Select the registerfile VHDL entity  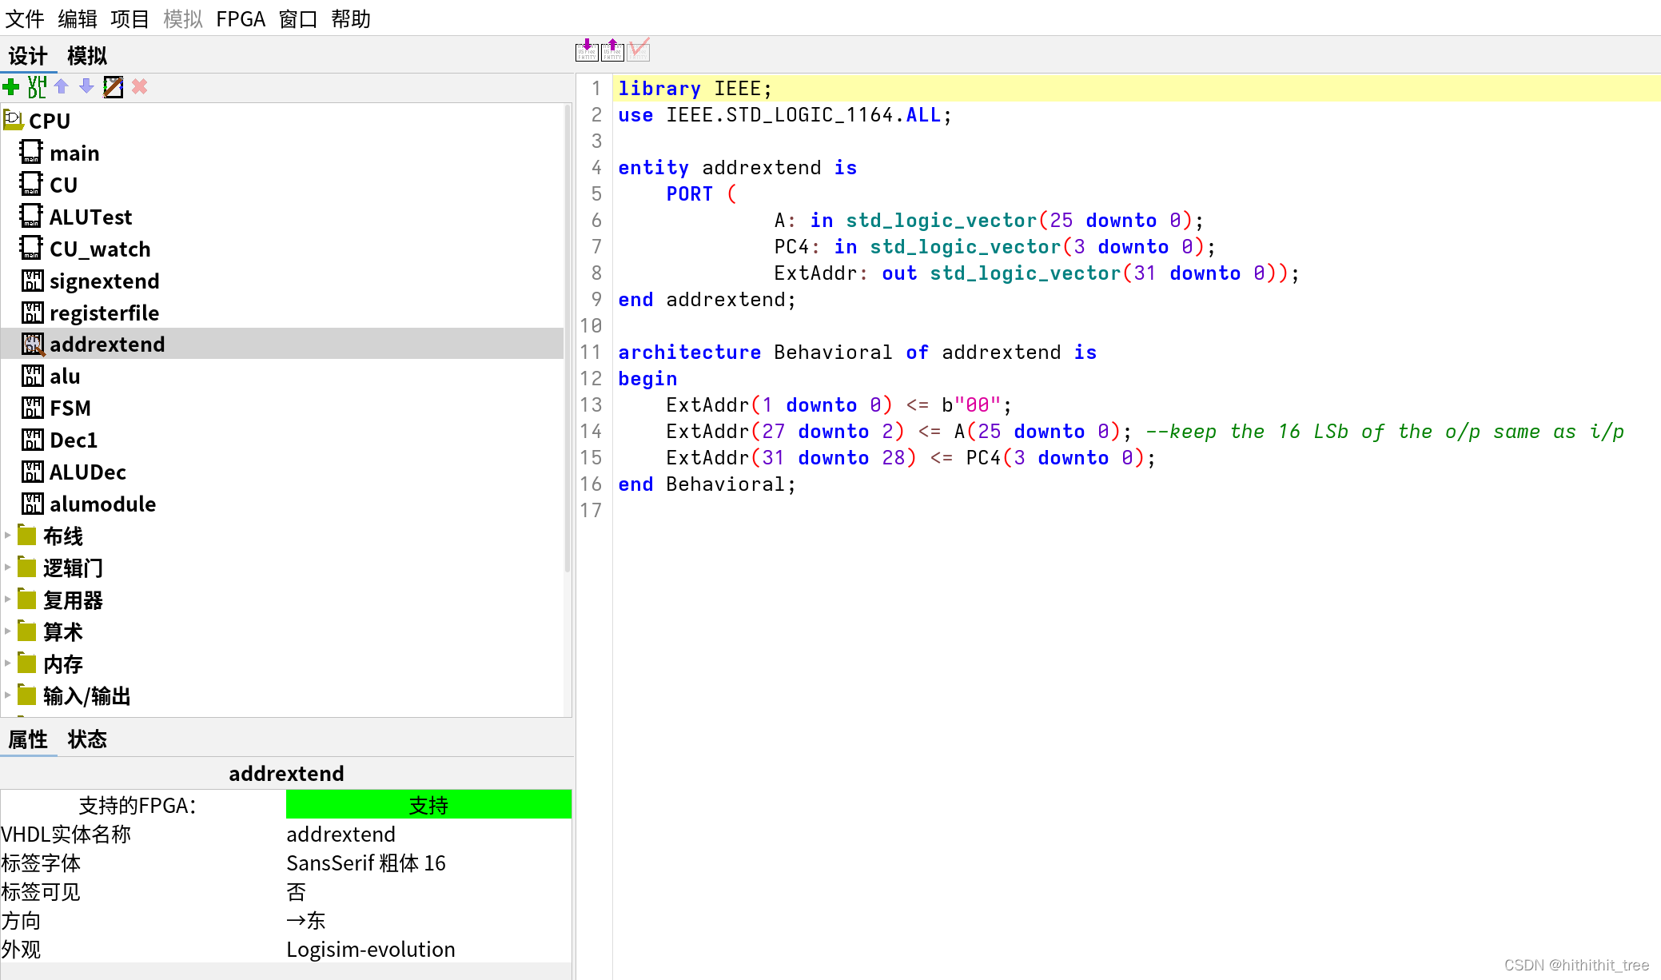pyautogui.click(x=104, y=313)
